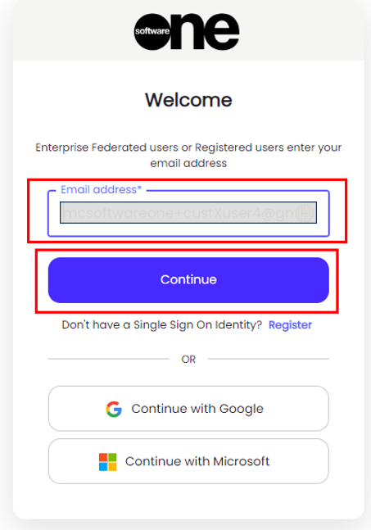The height and width of the screenshot is (530, 371).
Task: Click the Welcome heading
Action: coord(188,100)
